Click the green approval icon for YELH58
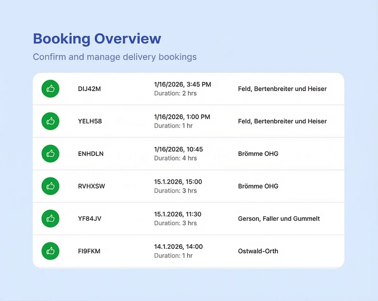Screen dimensions: 378x301 [x=50, y=121]
